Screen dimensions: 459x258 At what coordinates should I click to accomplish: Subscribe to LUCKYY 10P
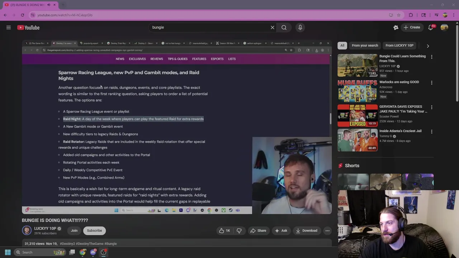tap(94, 231)
